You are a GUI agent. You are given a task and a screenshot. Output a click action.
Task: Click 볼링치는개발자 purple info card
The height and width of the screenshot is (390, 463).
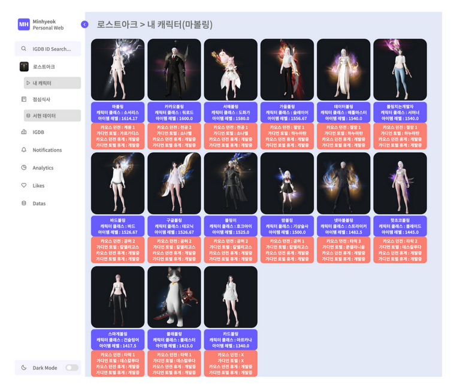click(400, 112)
